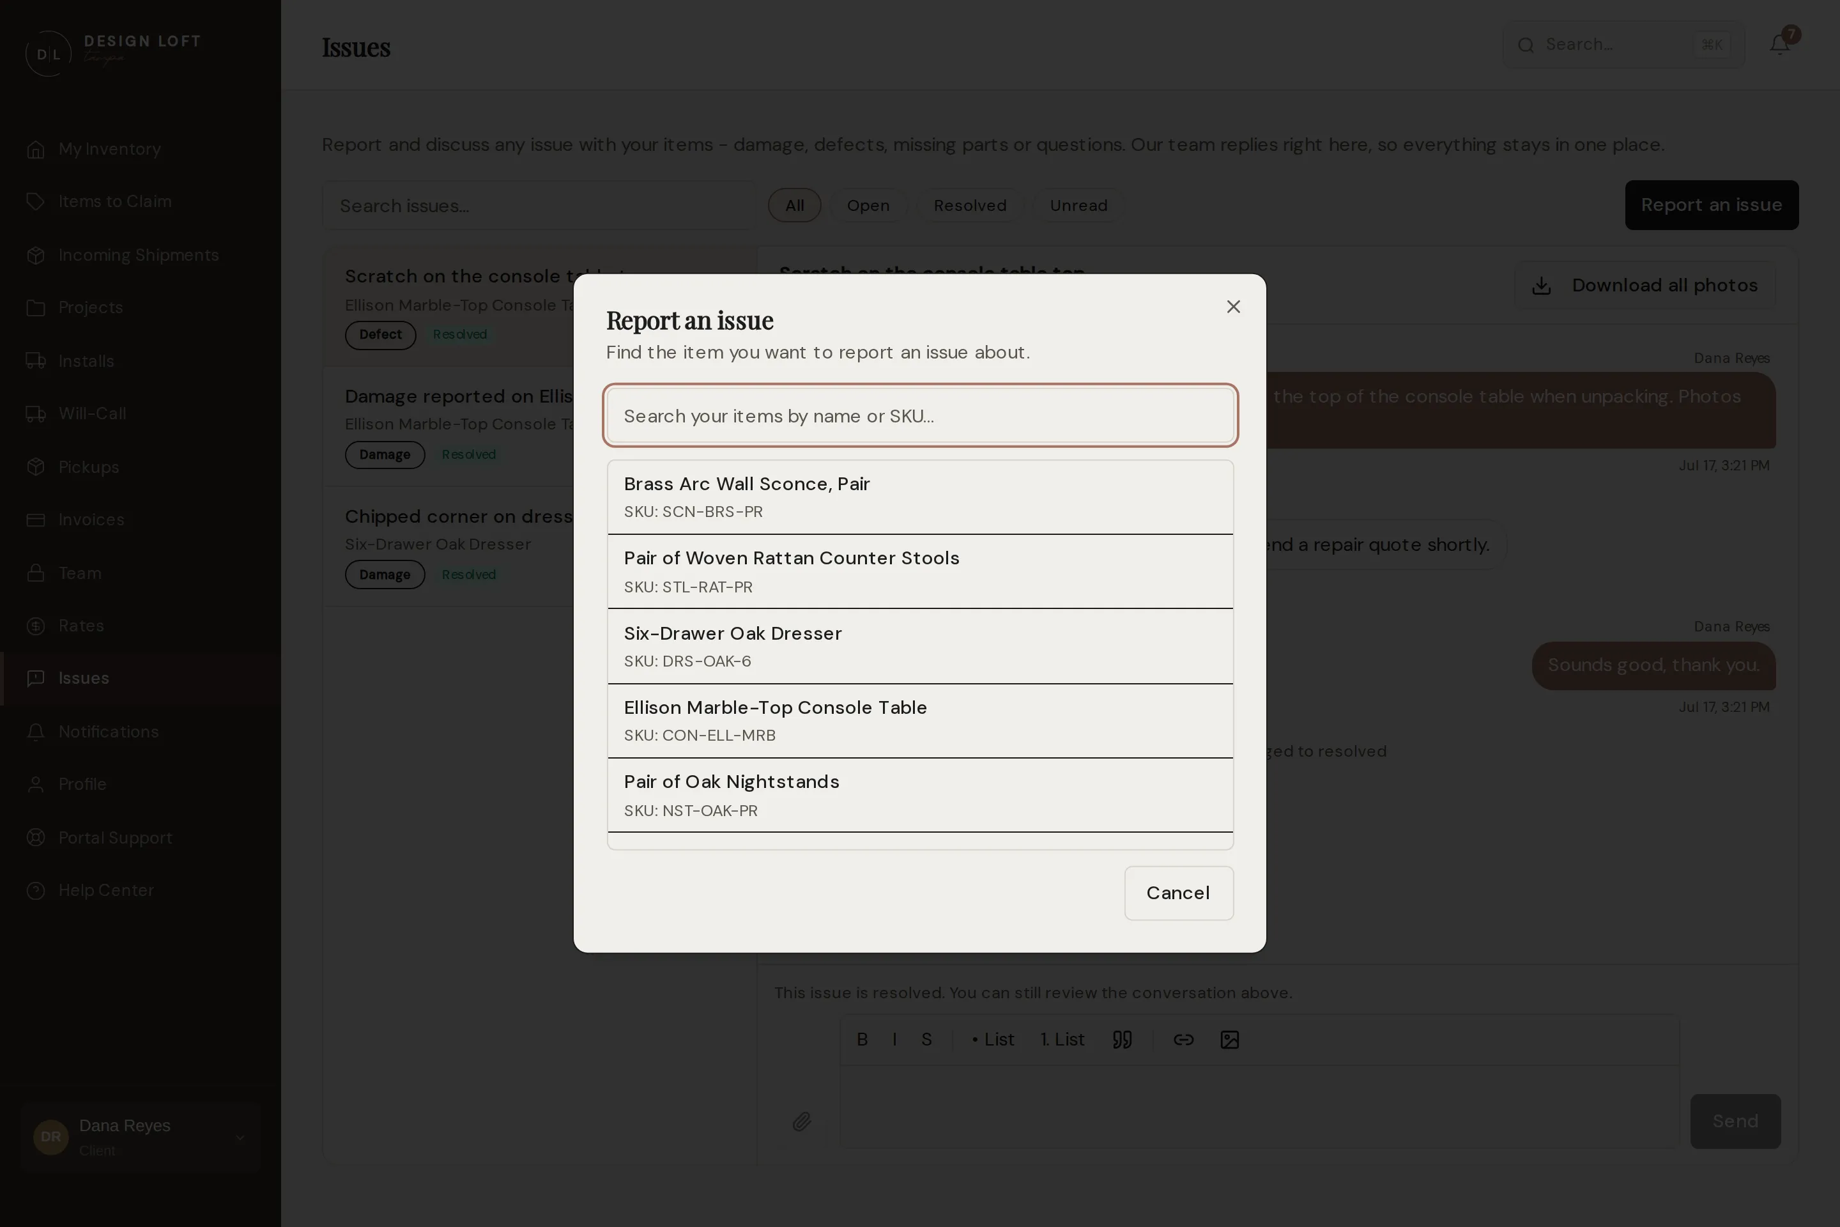The height and width of the screenshot is (1227, 1840).
Task: Toggle strikethrough formatting in editor
Action: tap(926, 1039)
